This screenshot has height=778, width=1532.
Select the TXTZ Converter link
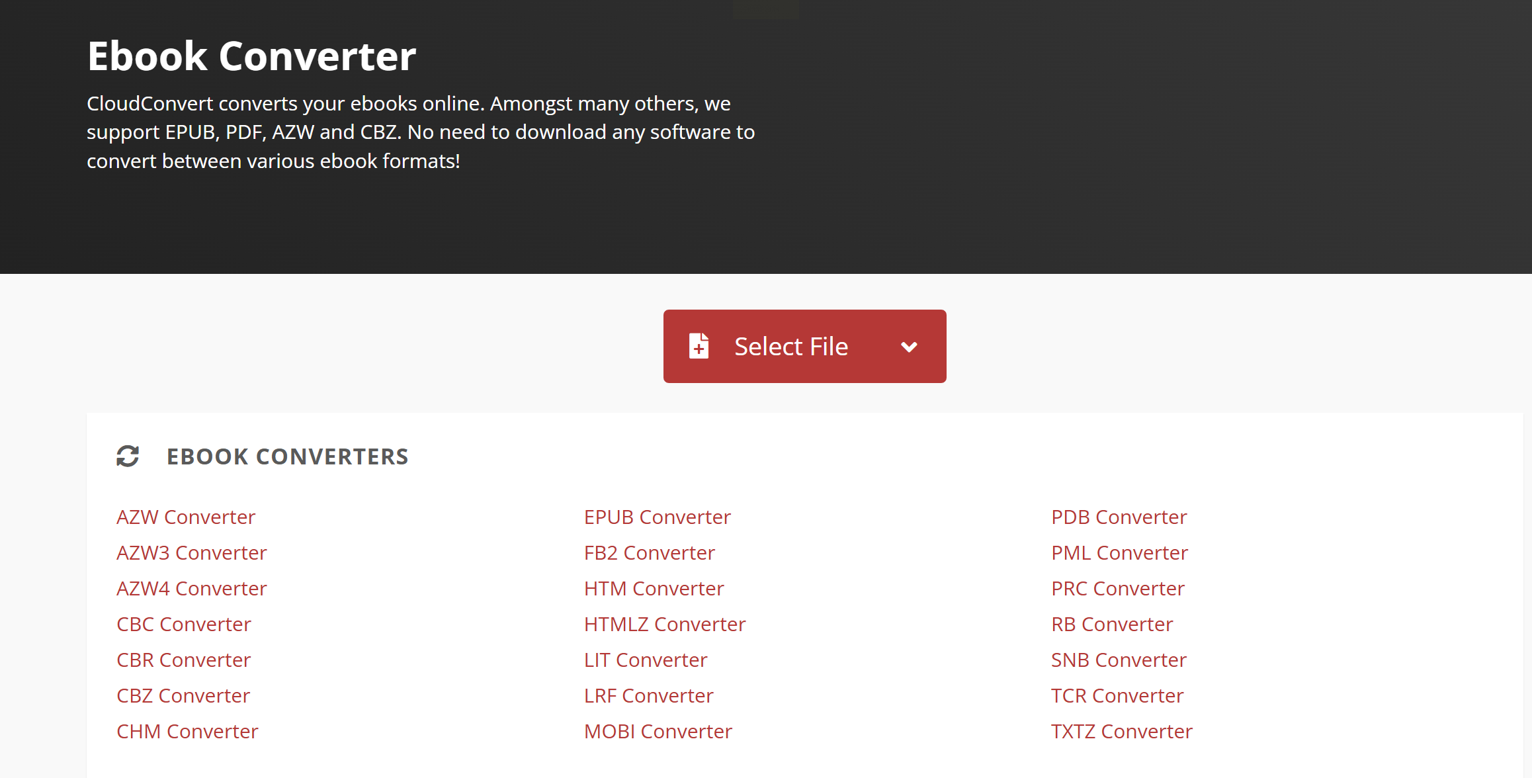(1122, 731)
